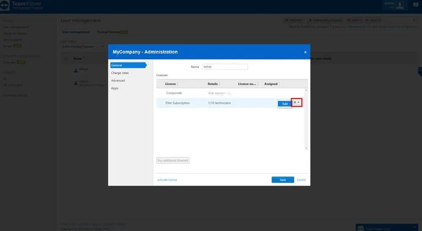Select the General section in the dialog
Viewport: 422px width, 231px height.
(129, 65)
